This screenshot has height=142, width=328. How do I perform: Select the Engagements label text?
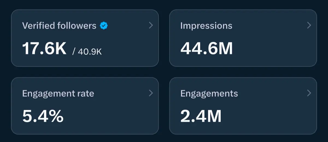click(209, 94)
